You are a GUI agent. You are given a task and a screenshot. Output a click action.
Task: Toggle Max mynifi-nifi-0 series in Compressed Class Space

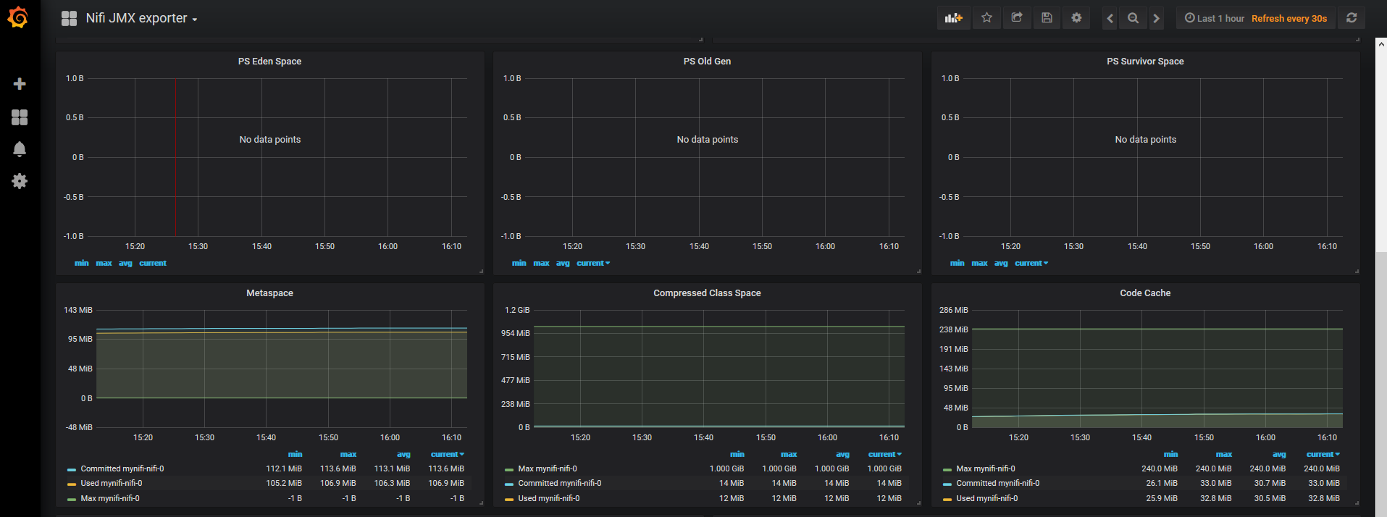click(547, 468)
